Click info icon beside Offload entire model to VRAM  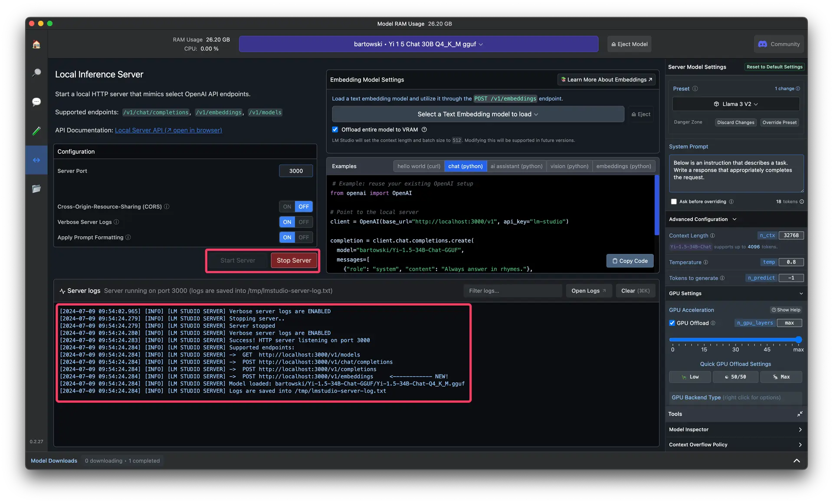[x=424, y=130]
